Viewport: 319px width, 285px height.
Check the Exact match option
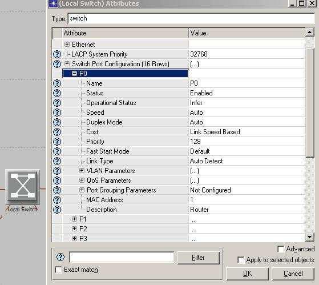click(58, 270)
